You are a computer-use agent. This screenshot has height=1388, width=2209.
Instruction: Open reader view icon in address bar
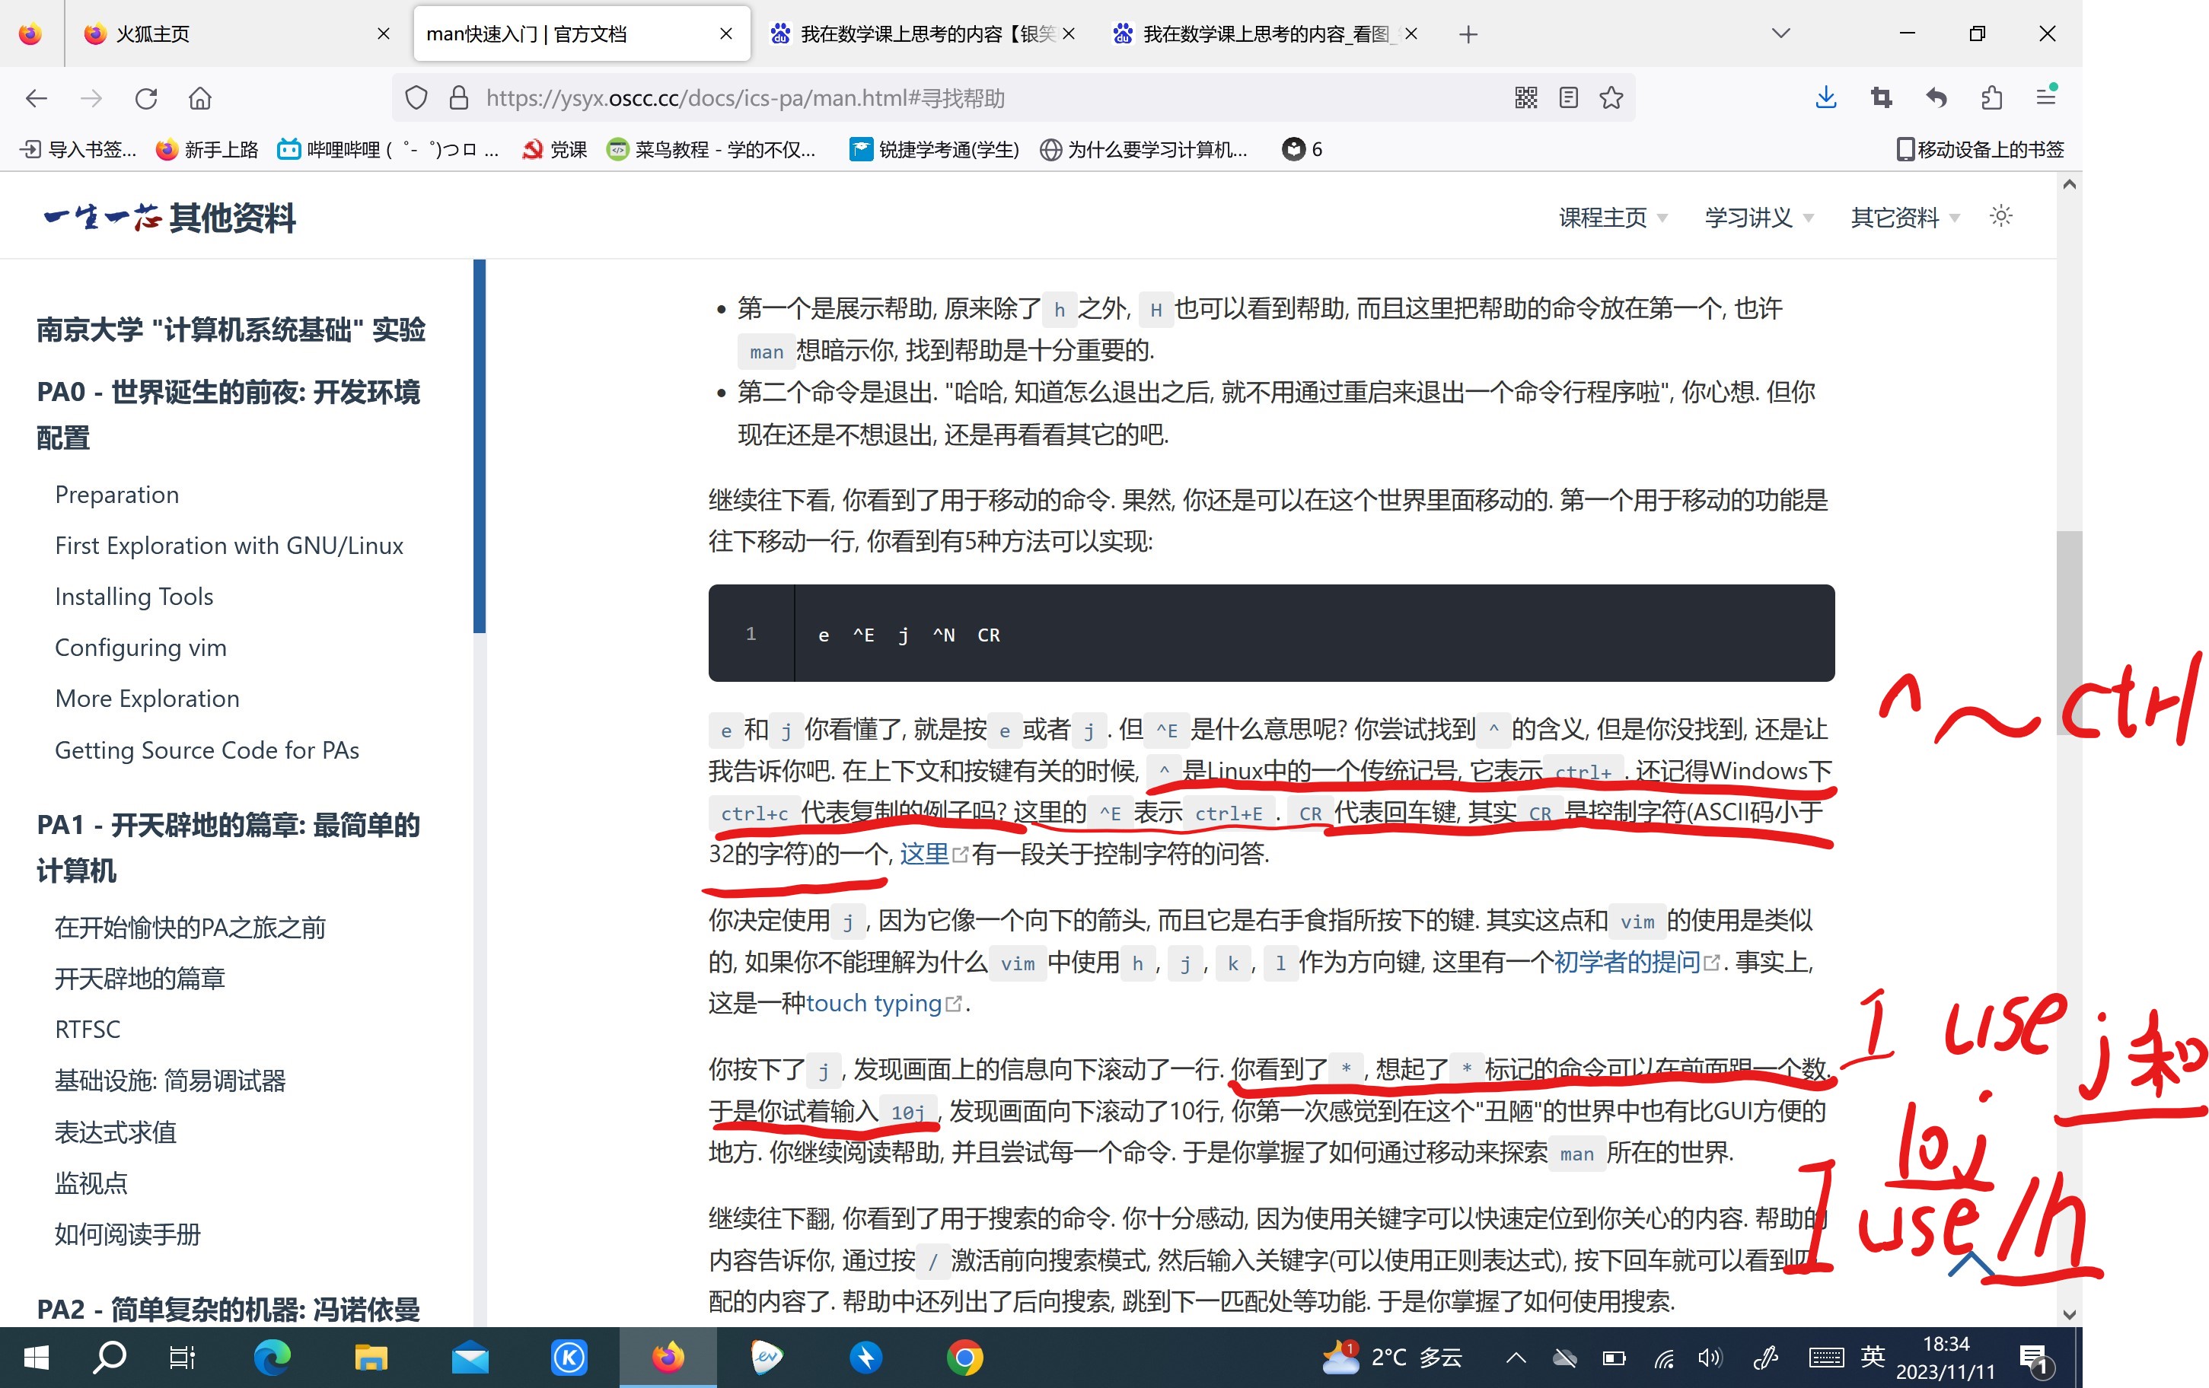pos(1569,98)
